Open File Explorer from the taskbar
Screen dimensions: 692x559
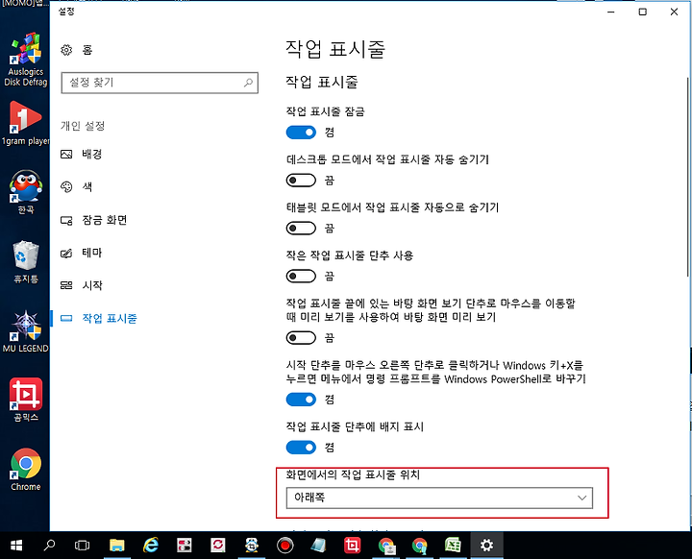click(117, 546)
